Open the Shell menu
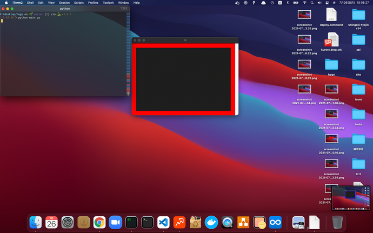This screenshot has width=373, height=233. pos(30,3)
